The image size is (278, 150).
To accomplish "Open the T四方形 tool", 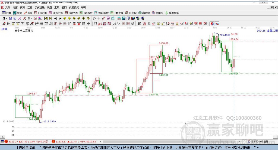I will coord(86,13).
